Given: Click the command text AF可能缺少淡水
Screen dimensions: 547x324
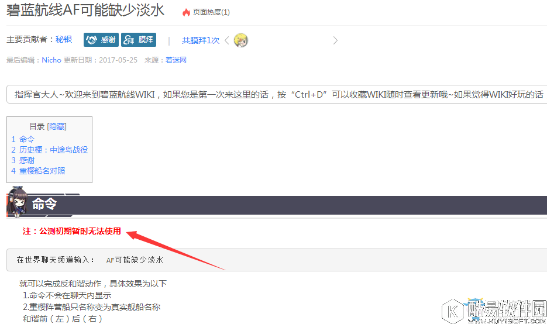Looking at the screenshot, I should 135,260.
